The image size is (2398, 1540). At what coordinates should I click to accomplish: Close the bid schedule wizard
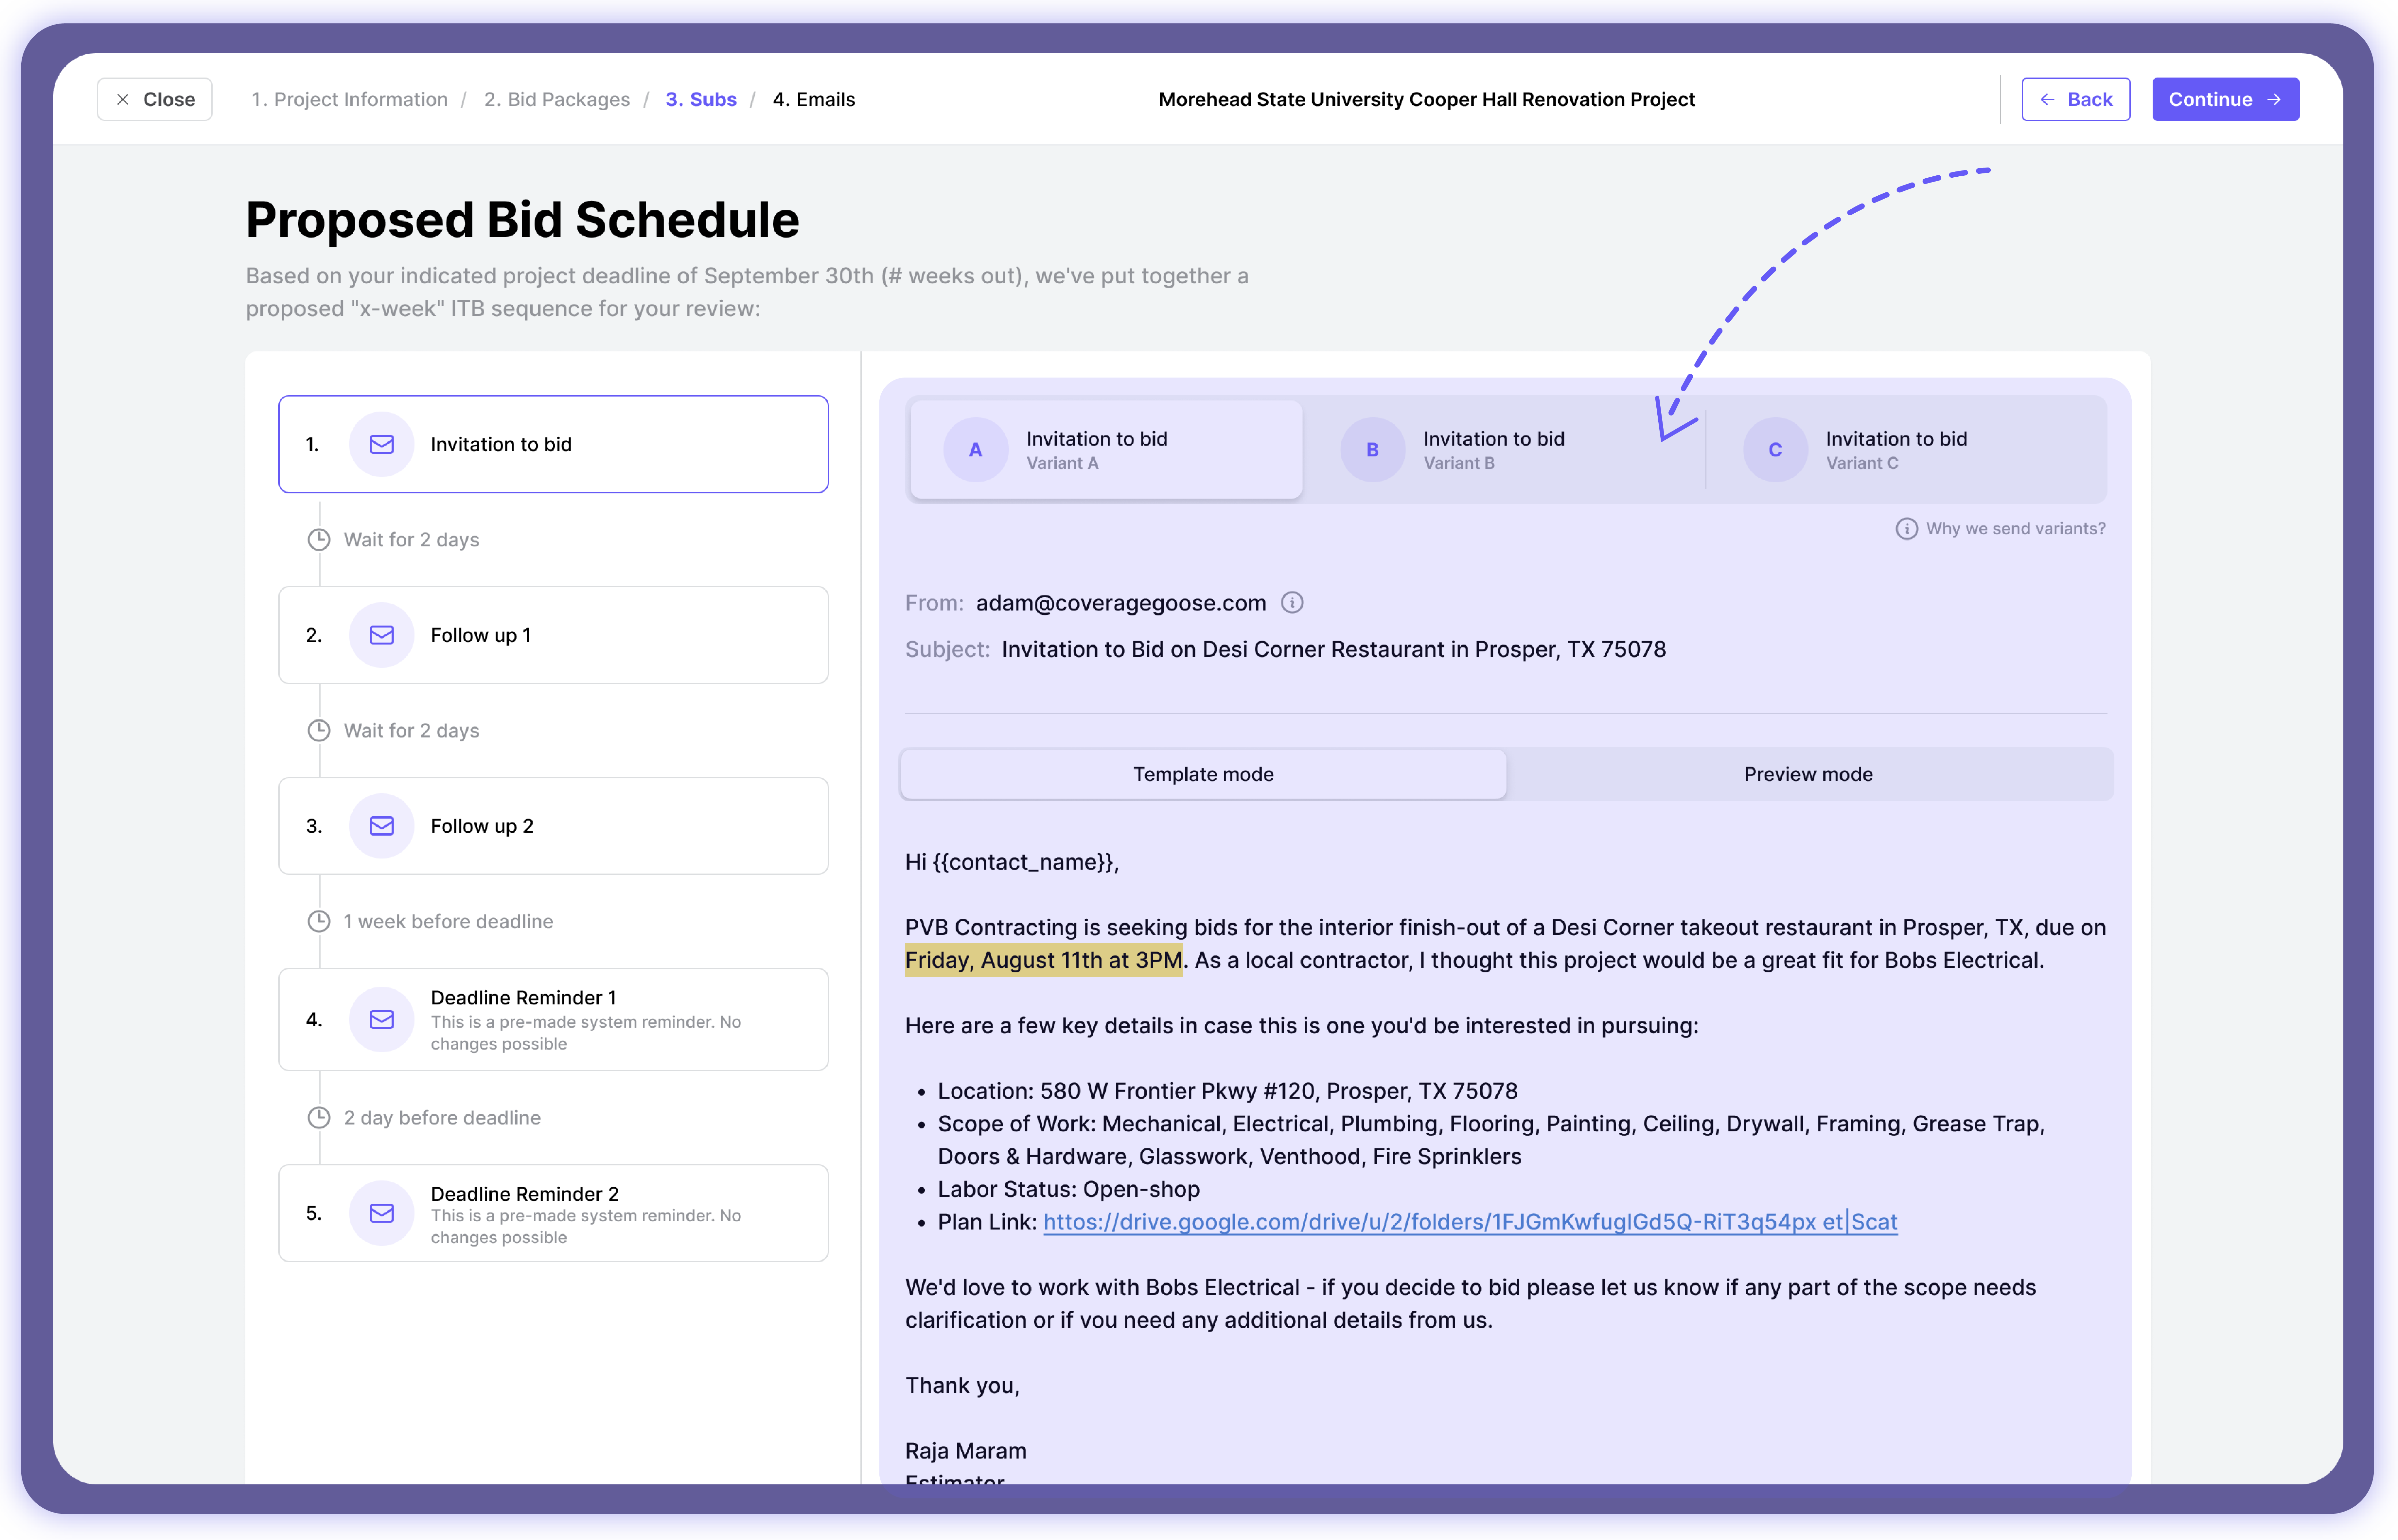[155, 99]
